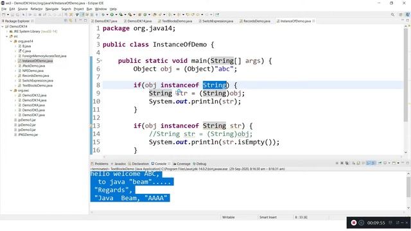
Task: Click the New Java Class toolbar icon
Action: click(x=145, y=15)
